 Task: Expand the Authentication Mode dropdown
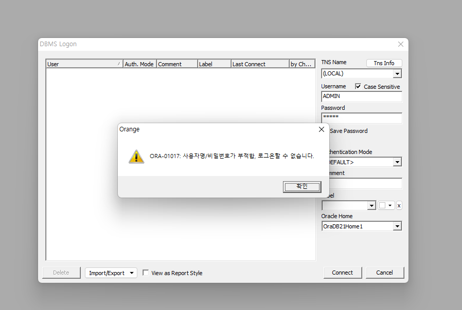[x=397, y=162]
